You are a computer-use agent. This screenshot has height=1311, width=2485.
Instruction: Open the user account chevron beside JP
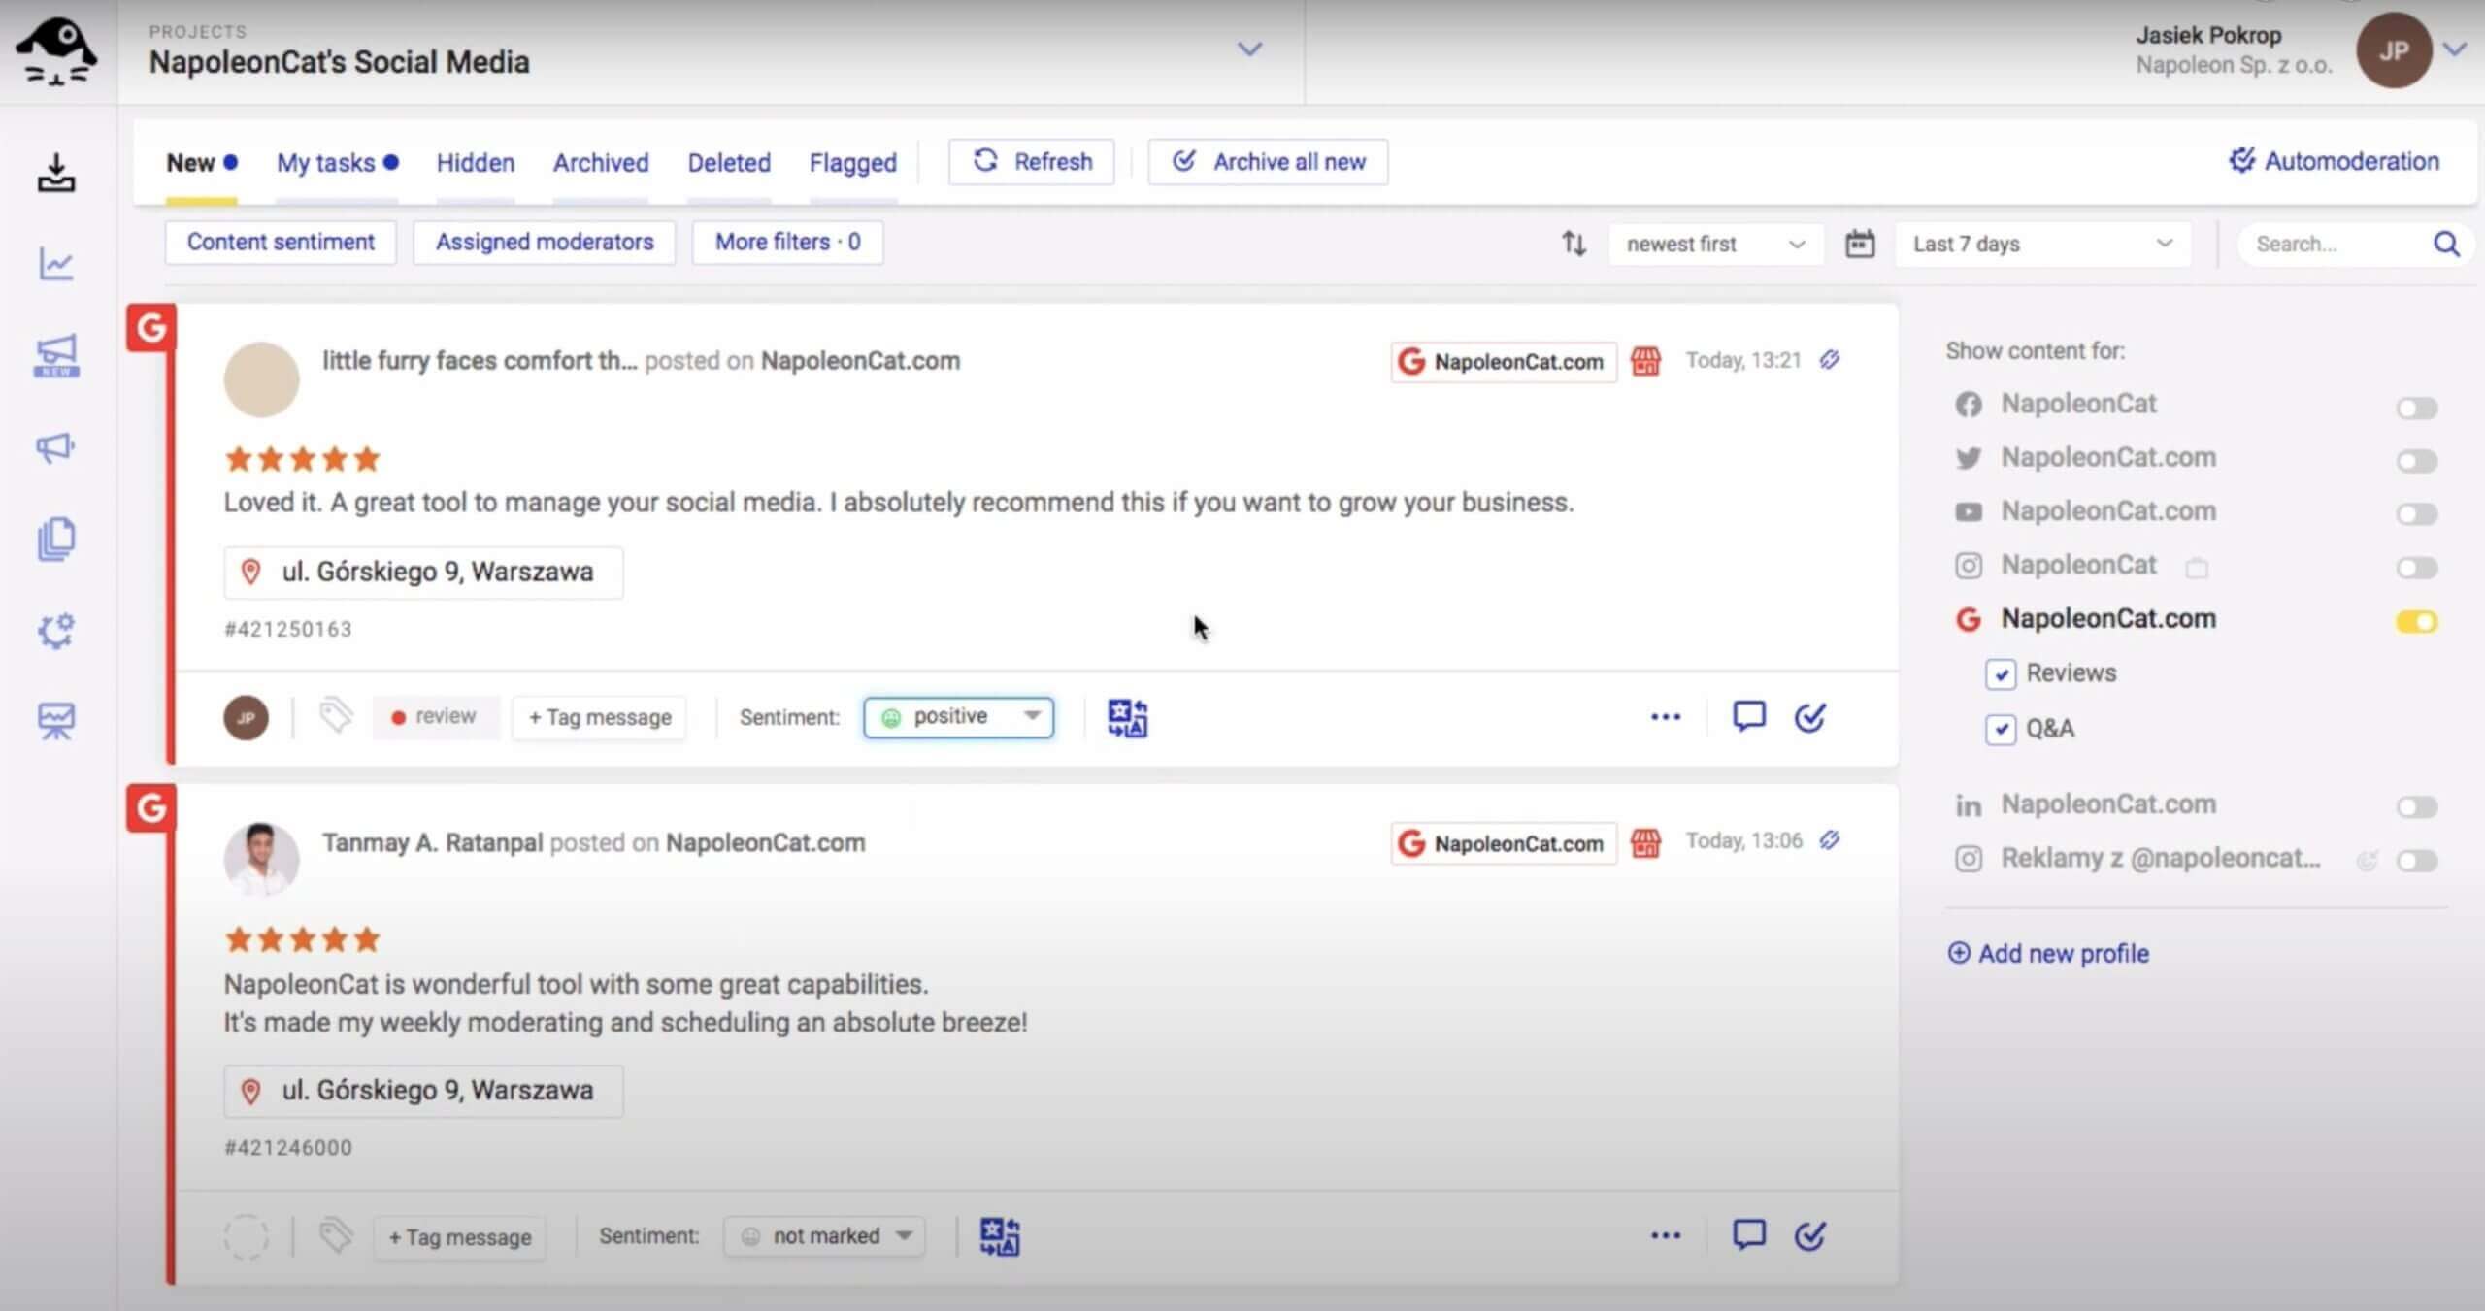[2455, 49]
